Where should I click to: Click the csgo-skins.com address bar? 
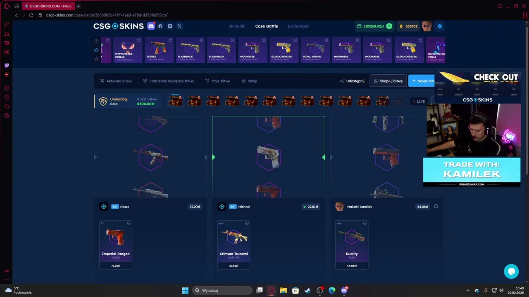[x=107, y=15]
